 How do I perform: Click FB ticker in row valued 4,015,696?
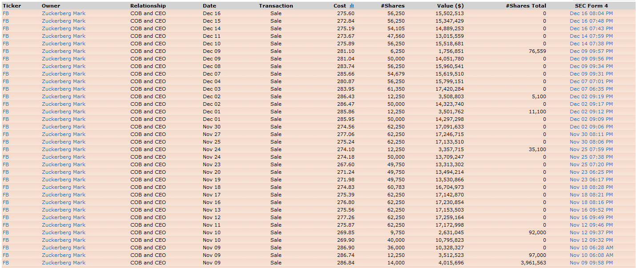(6, 263)
